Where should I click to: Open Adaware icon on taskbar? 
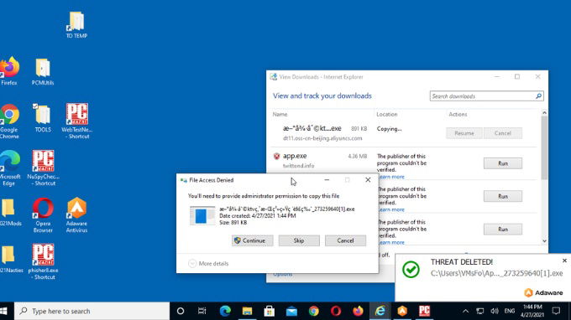(402, 311)
